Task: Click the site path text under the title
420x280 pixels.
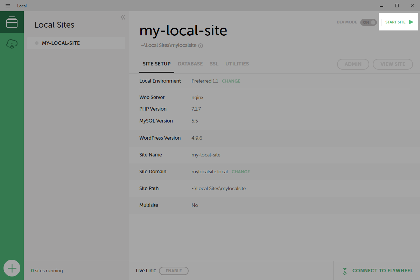Action: (x=169, y=45)
